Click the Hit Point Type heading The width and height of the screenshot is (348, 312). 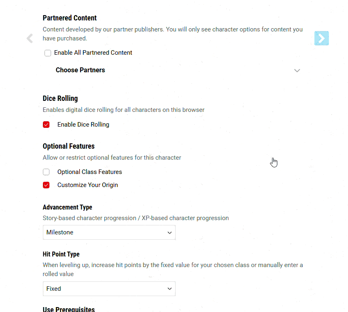(x=61, y=254)
